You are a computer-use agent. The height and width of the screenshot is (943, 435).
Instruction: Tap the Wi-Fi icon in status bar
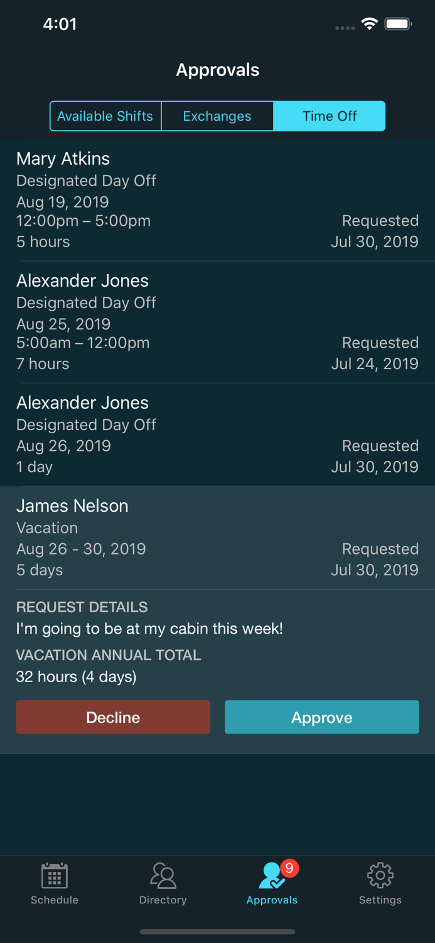[x=369, y=23]
